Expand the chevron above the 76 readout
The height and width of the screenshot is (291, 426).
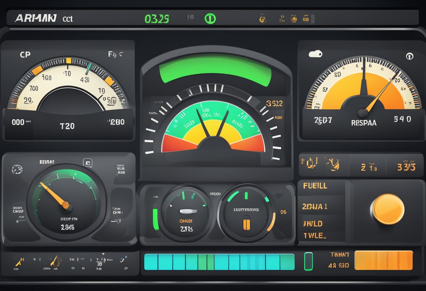[103, 253]
